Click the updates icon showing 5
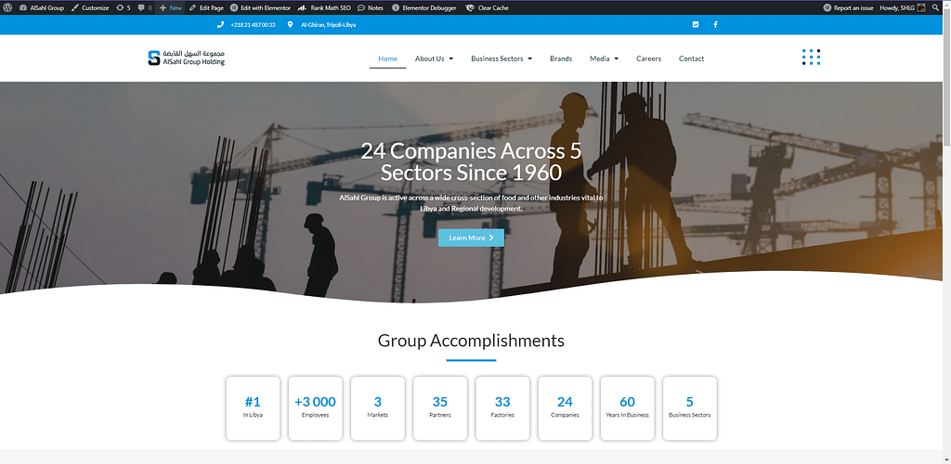 tap(123, 7)
